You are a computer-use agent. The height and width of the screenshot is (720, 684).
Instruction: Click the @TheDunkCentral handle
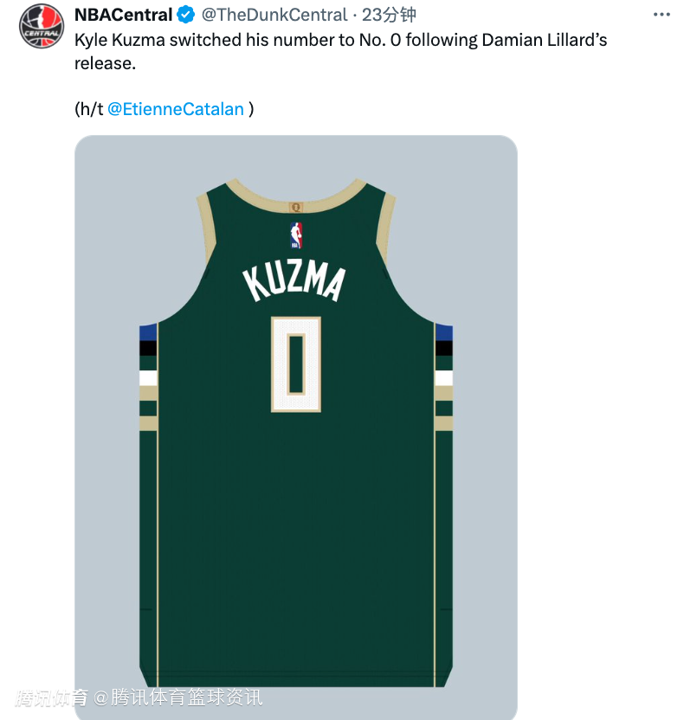point(274,15)
